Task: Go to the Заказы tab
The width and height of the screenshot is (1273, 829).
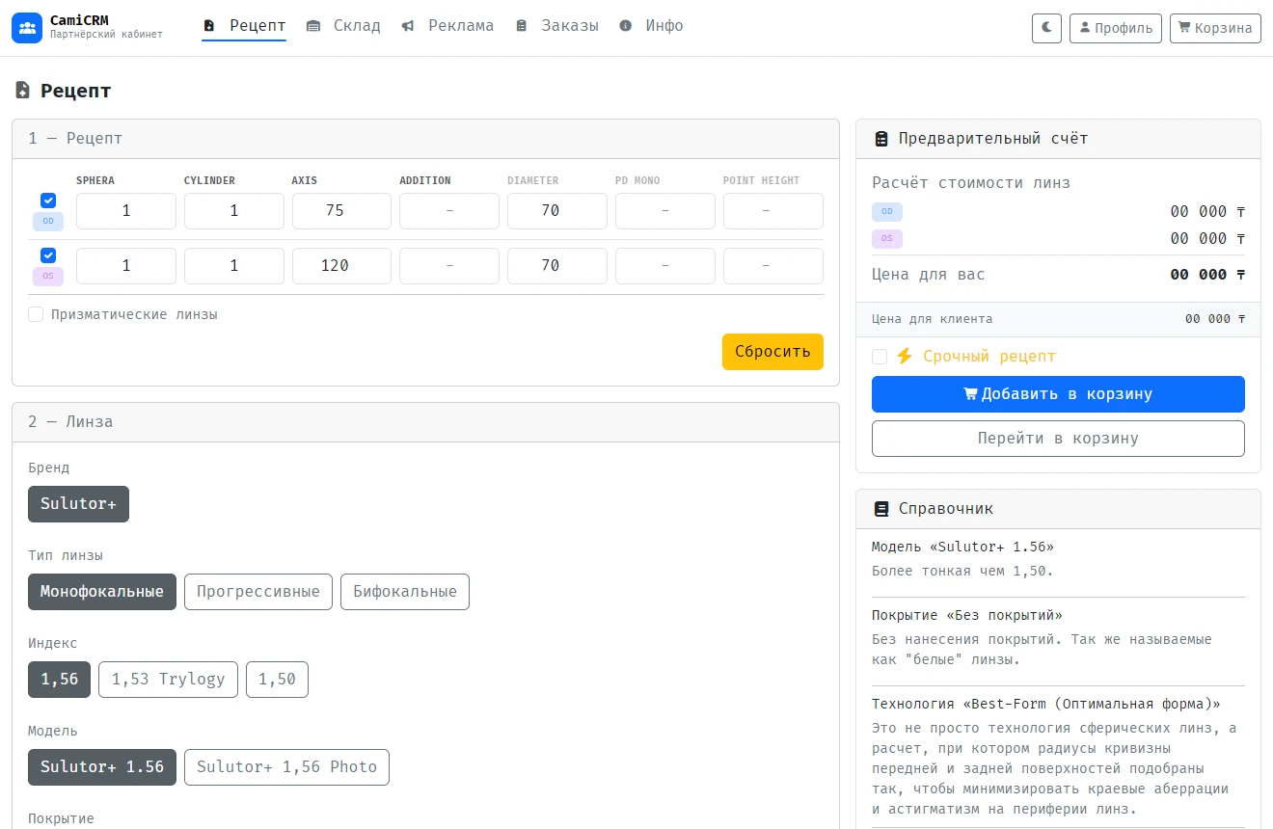Action: tap(556, 26)
